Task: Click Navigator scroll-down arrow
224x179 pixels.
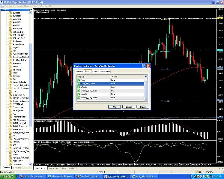Action: 30,164
